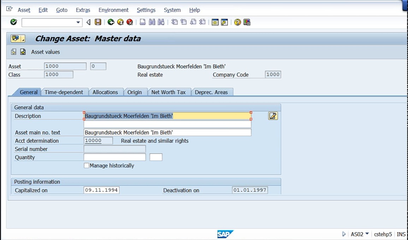Open the System menu

point(172,10)
